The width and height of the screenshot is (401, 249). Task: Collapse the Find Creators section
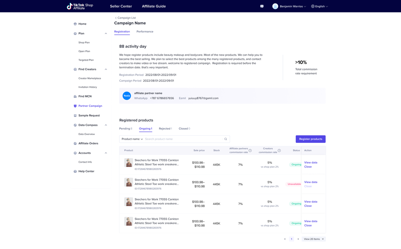[x=106, y=69]
